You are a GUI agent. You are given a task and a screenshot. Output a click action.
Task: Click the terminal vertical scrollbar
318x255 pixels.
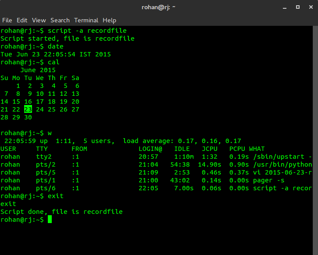tap(315, 140)
